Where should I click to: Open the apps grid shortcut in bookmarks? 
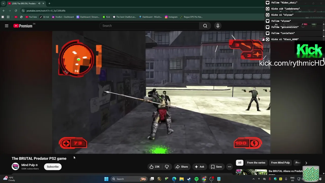tap(8, 17)
